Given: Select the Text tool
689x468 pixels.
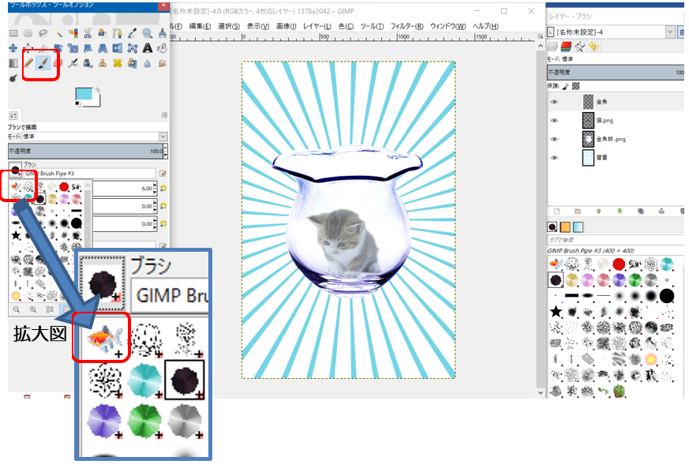Looking at the screenshot, I should click(148, 48).
